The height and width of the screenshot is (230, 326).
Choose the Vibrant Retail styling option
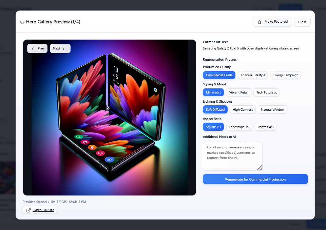[238, 92]
